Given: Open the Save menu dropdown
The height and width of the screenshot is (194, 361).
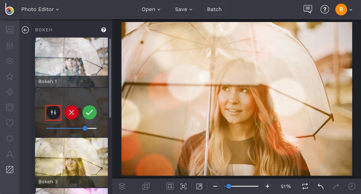Looking at the screenshot, I should [184, 10].
